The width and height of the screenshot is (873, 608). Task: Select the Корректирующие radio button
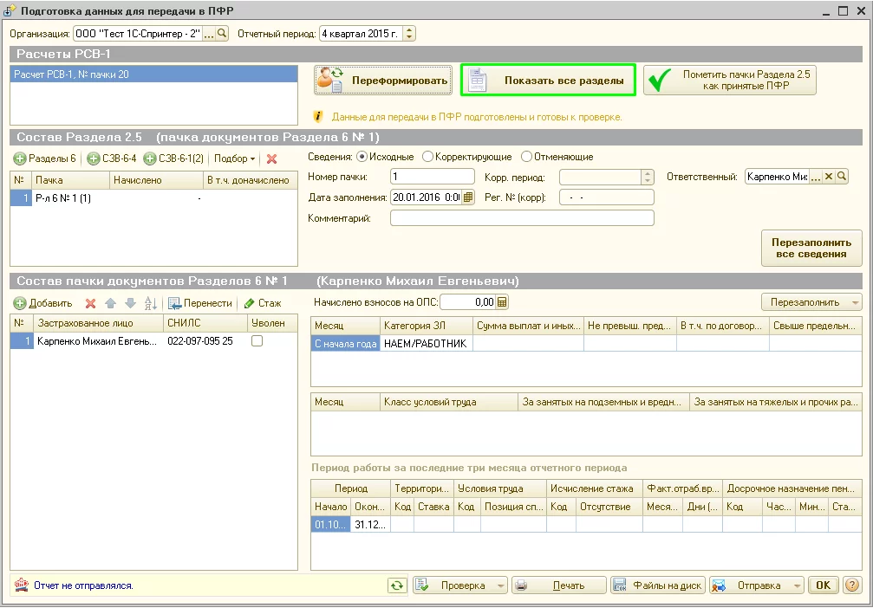(x=427, y=157)
